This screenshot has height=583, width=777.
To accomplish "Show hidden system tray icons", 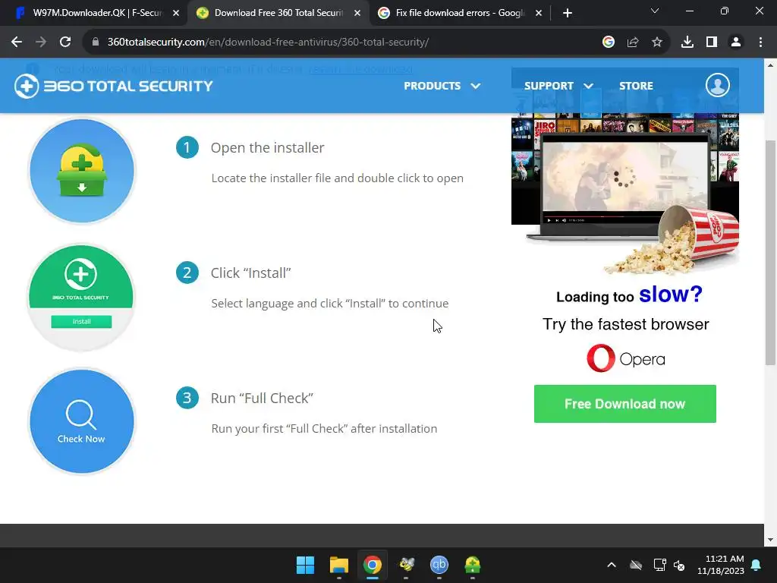I will tap(612, 565).
